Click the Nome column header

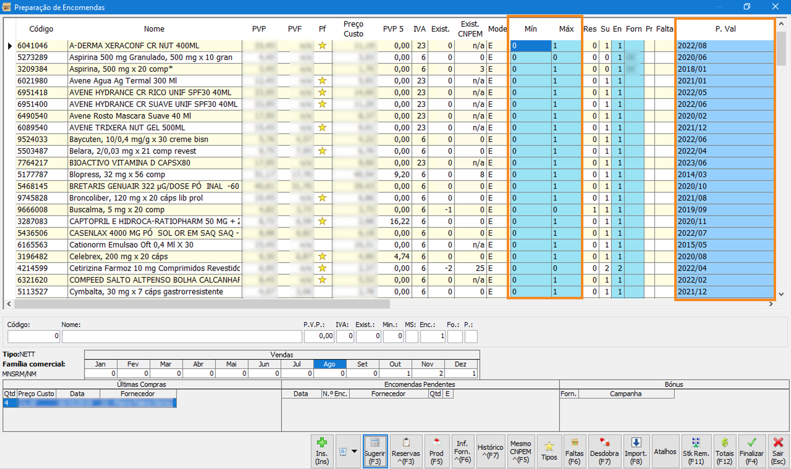click(x=154, y=29)
